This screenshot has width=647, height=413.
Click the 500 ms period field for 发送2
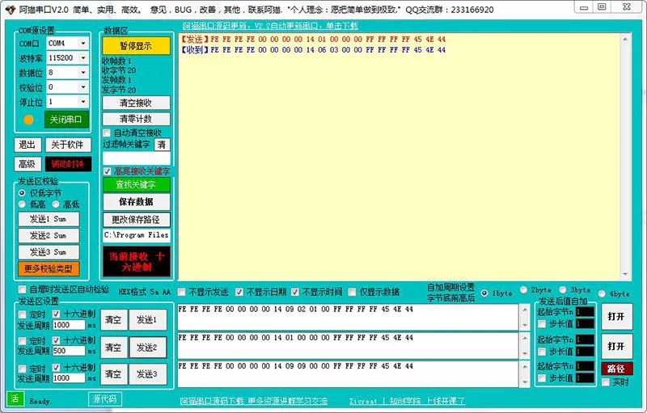[x=69, y=351]
